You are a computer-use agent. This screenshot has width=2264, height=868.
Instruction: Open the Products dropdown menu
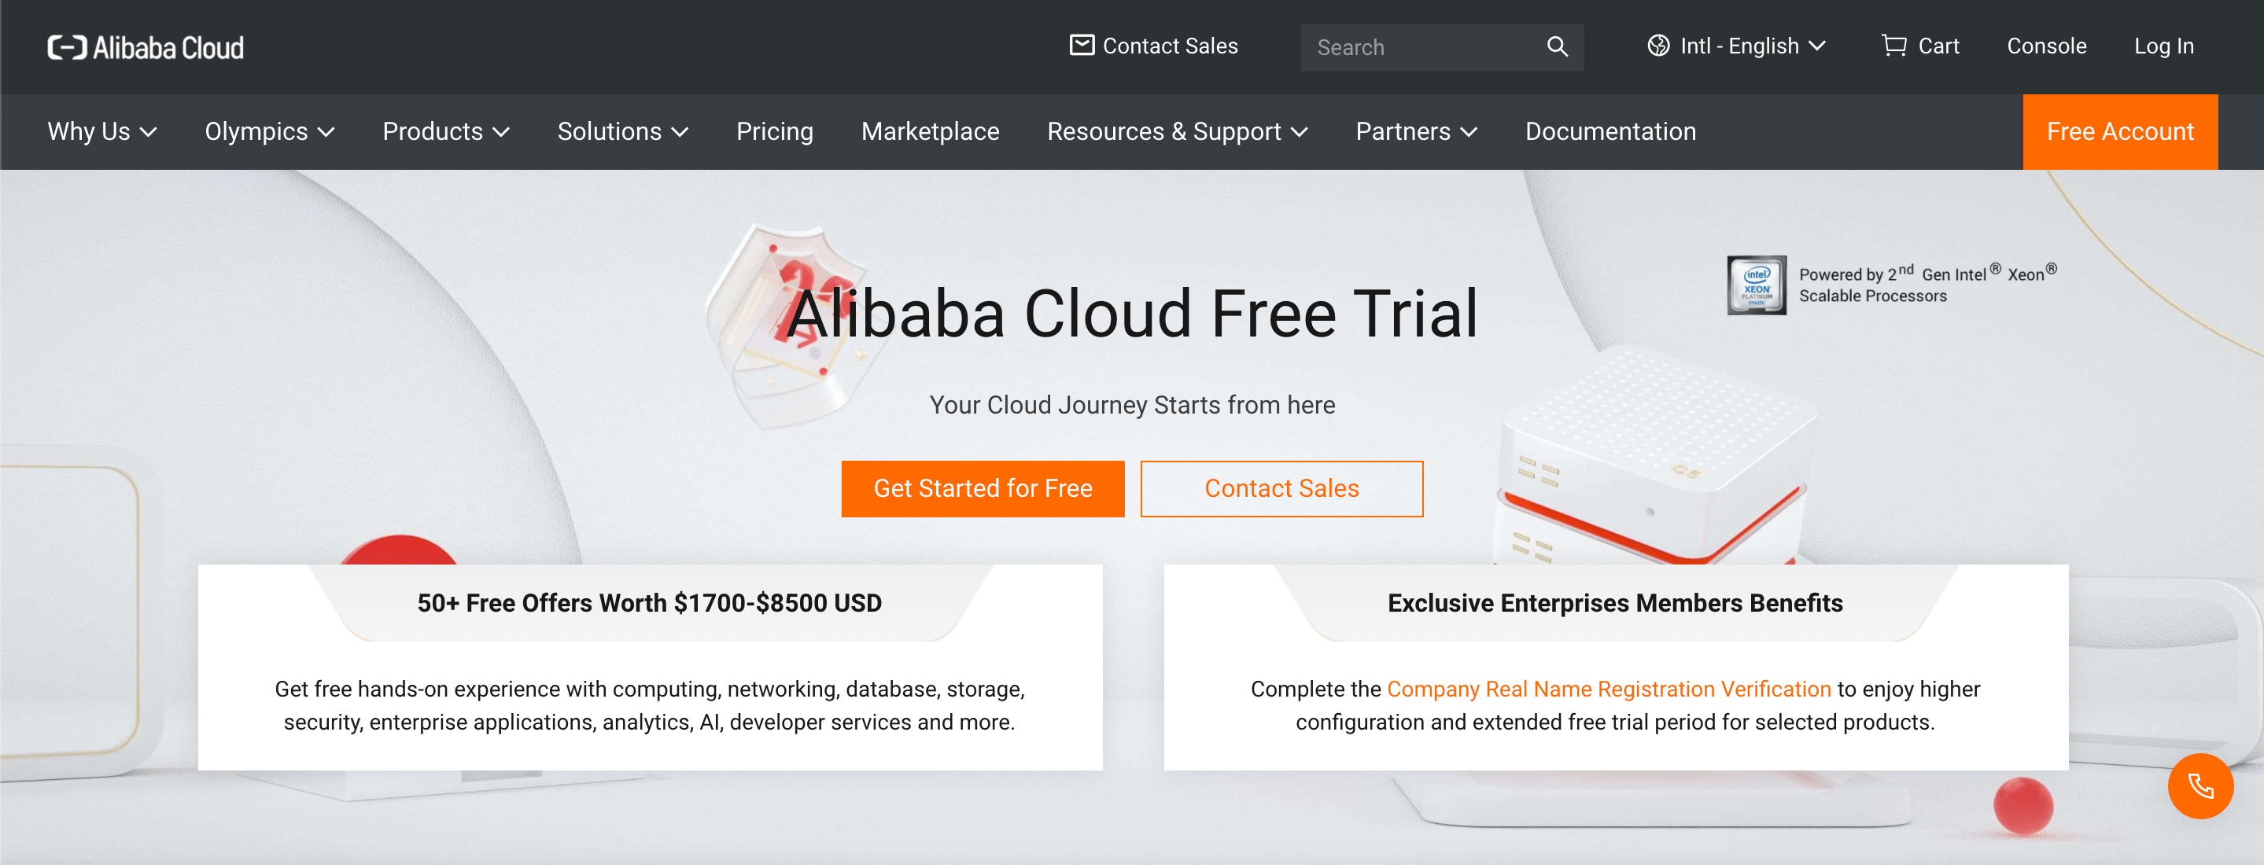(x=445, y=132)
